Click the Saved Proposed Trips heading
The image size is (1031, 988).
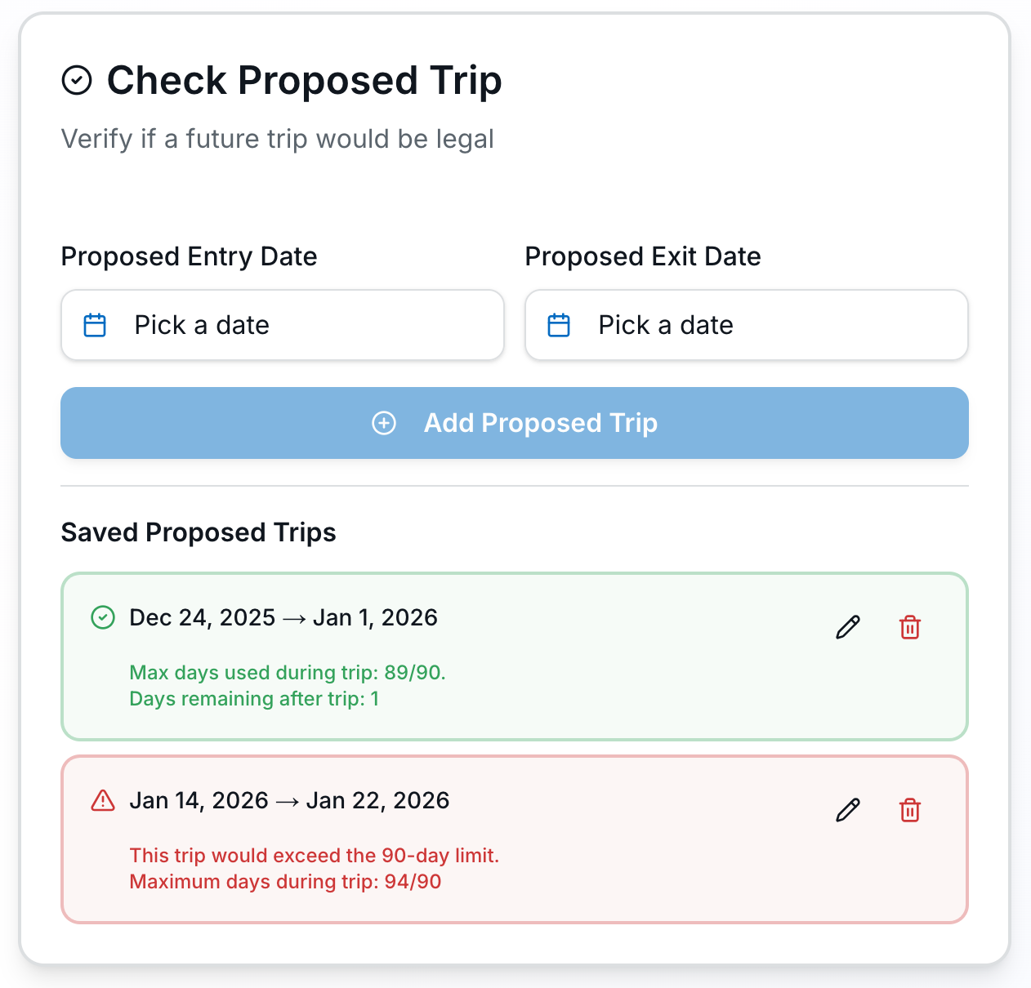pos(198,532)
